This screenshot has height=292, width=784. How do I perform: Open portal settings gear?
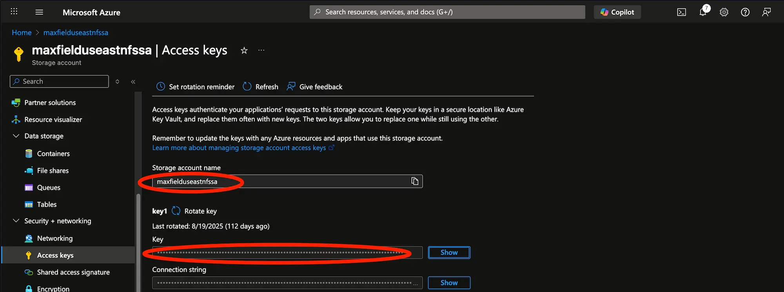click(724, 12)
